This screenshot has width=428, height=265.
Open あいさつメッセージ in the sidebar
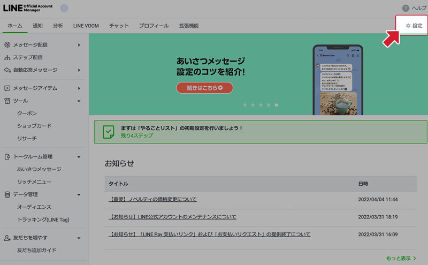coord(39,169)
